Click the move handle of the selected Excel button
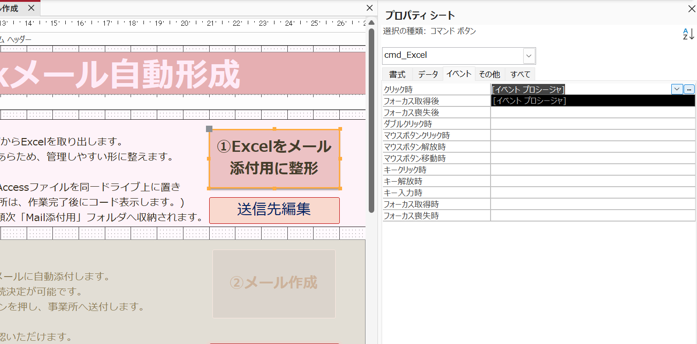 pyautogui.click(x=209, y=129)
